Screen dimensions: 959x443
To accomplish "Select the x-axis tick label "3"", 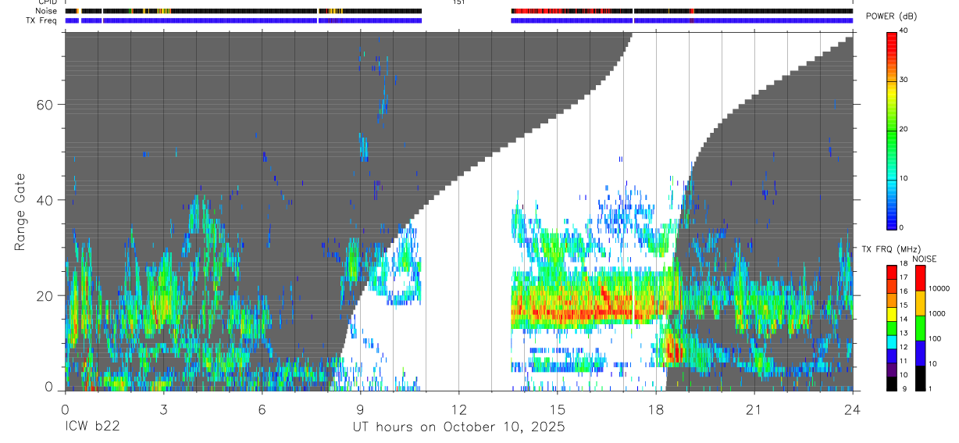I will pyautogui.click(x=163, y=410).
